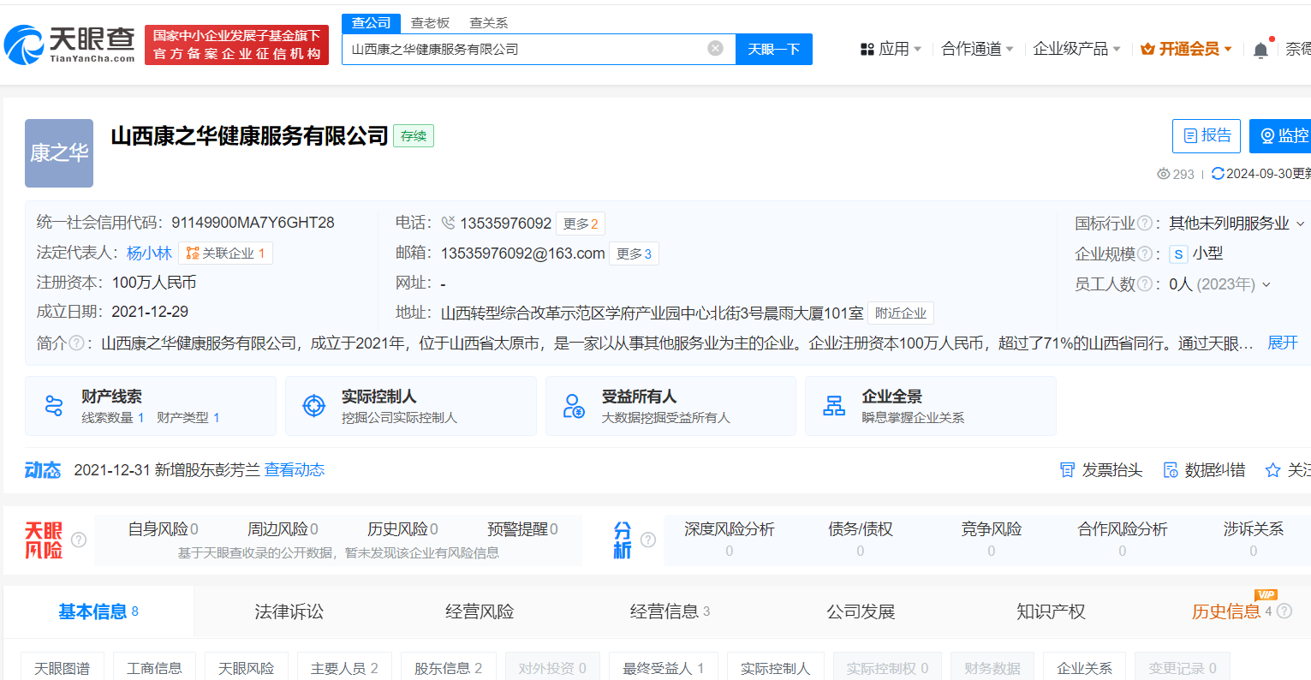This screenshot has height=680, width=1311.
Task: Select the 工商信息 sub-tab
Action: [154, 668]
